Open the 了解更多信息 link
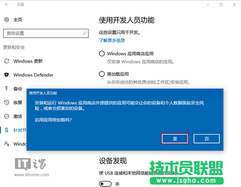 (x=112, y=40)
